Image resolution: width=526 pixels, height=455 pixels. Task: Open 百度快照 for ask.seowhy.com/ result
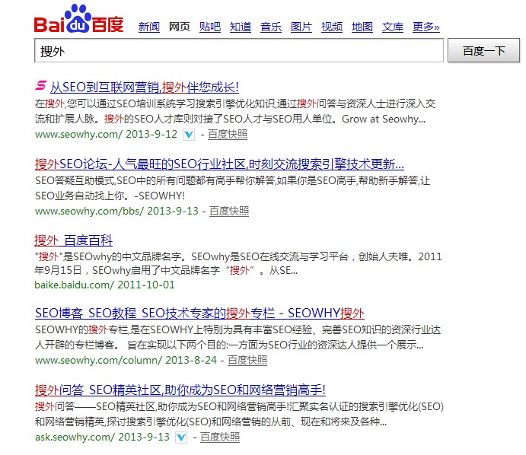(x=220, y=437)
